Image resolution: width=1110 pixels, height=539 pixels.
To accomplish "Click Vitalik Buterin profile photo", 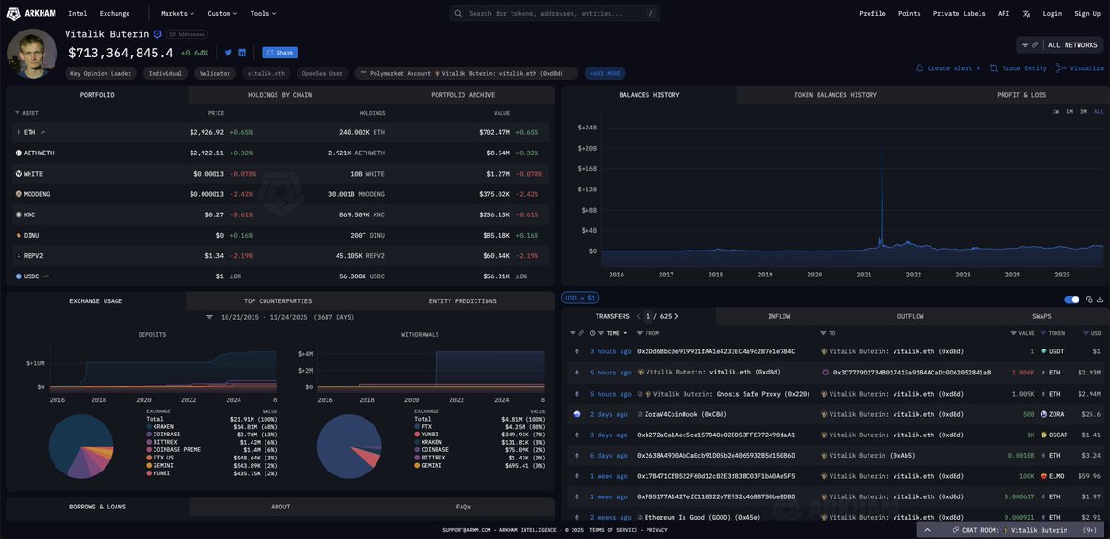I will click(x=32, y=54).
